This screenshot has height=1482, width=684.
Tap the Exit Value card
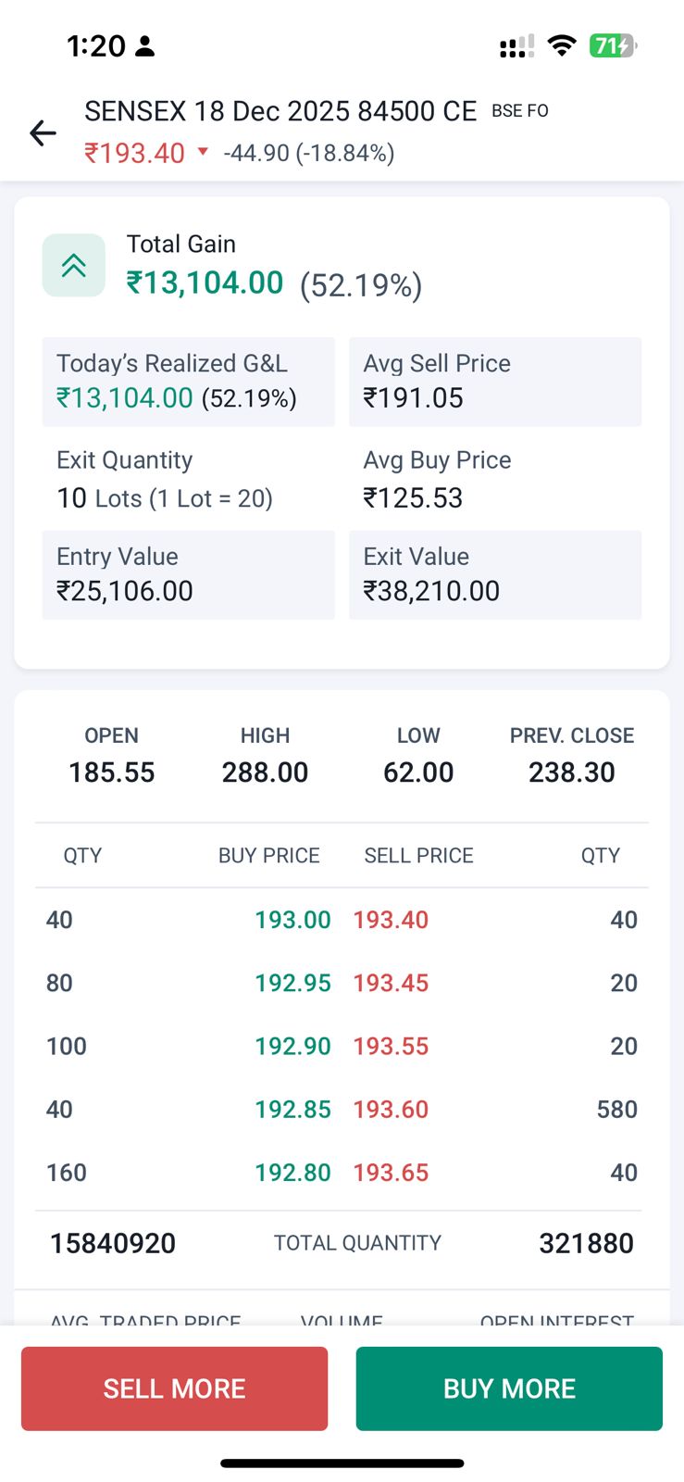[x=494, y=574]
